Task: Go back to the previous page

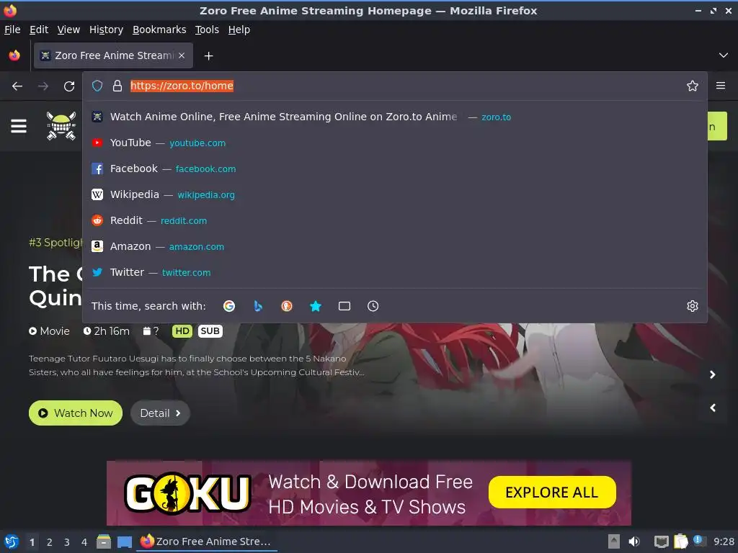Action: pyautogui.click(x=17, y=86)
